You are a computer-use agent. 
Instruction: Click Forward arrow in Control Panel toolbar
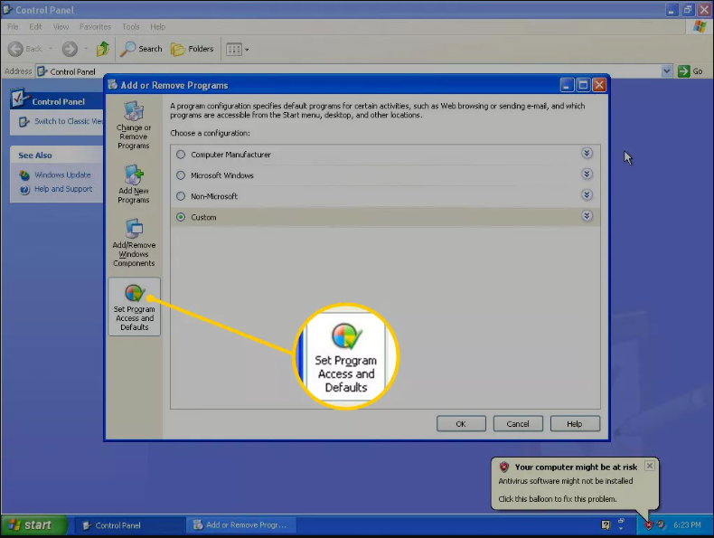[x=70, y=49]
